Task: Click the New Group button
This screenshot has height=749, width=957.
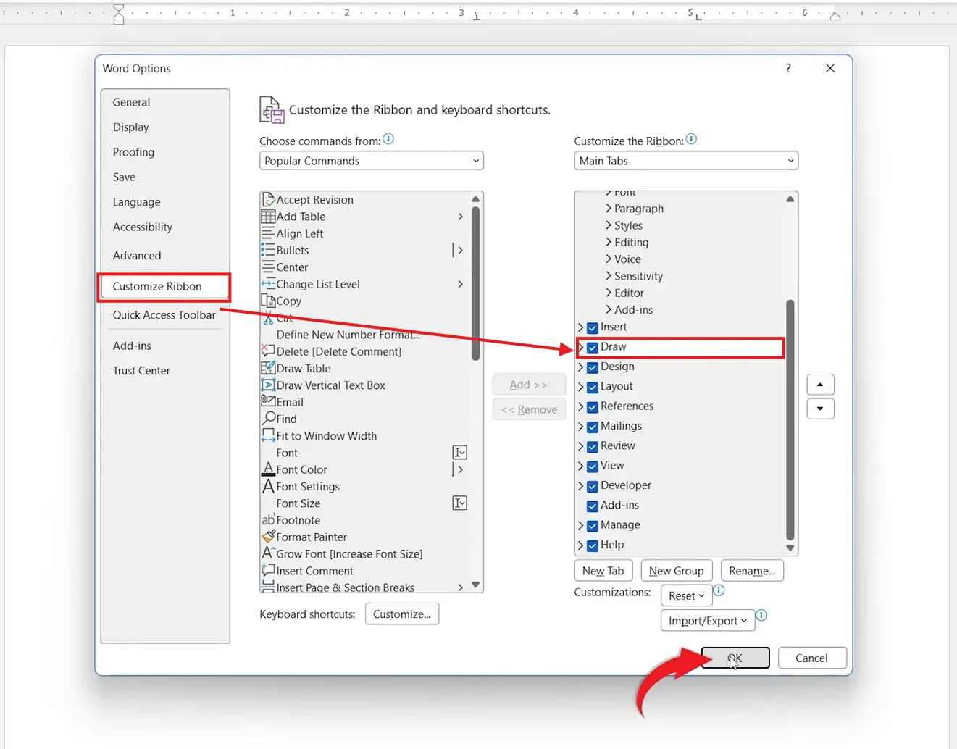Action: click(x=677, y=571)
